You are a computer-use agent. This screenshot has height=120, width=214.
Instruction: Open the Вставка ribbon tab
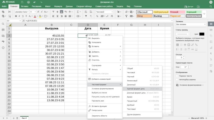pos(25,6)
